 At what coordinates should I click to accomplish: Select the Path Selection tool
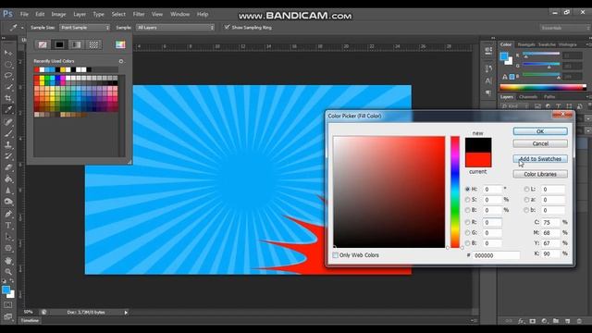coord(8,237)
